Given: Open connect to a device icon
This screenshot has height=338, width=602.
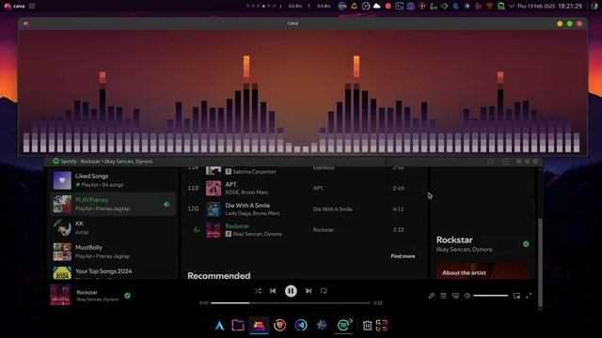Looking at the screenshot, I should 455,296.
